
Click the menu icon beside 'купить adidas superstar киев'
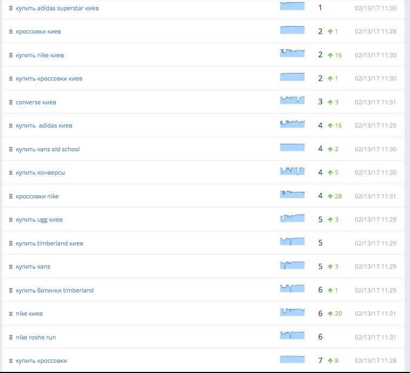[x=11, y=8]
